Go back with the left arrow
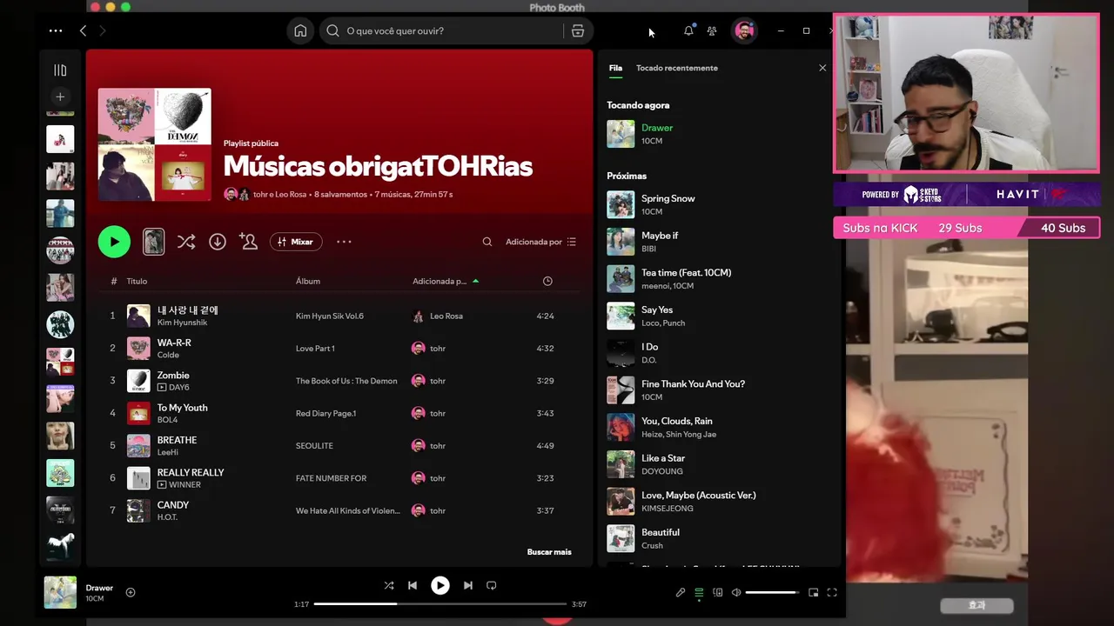This screenshot has height=626, width=1114. point(83,30)
